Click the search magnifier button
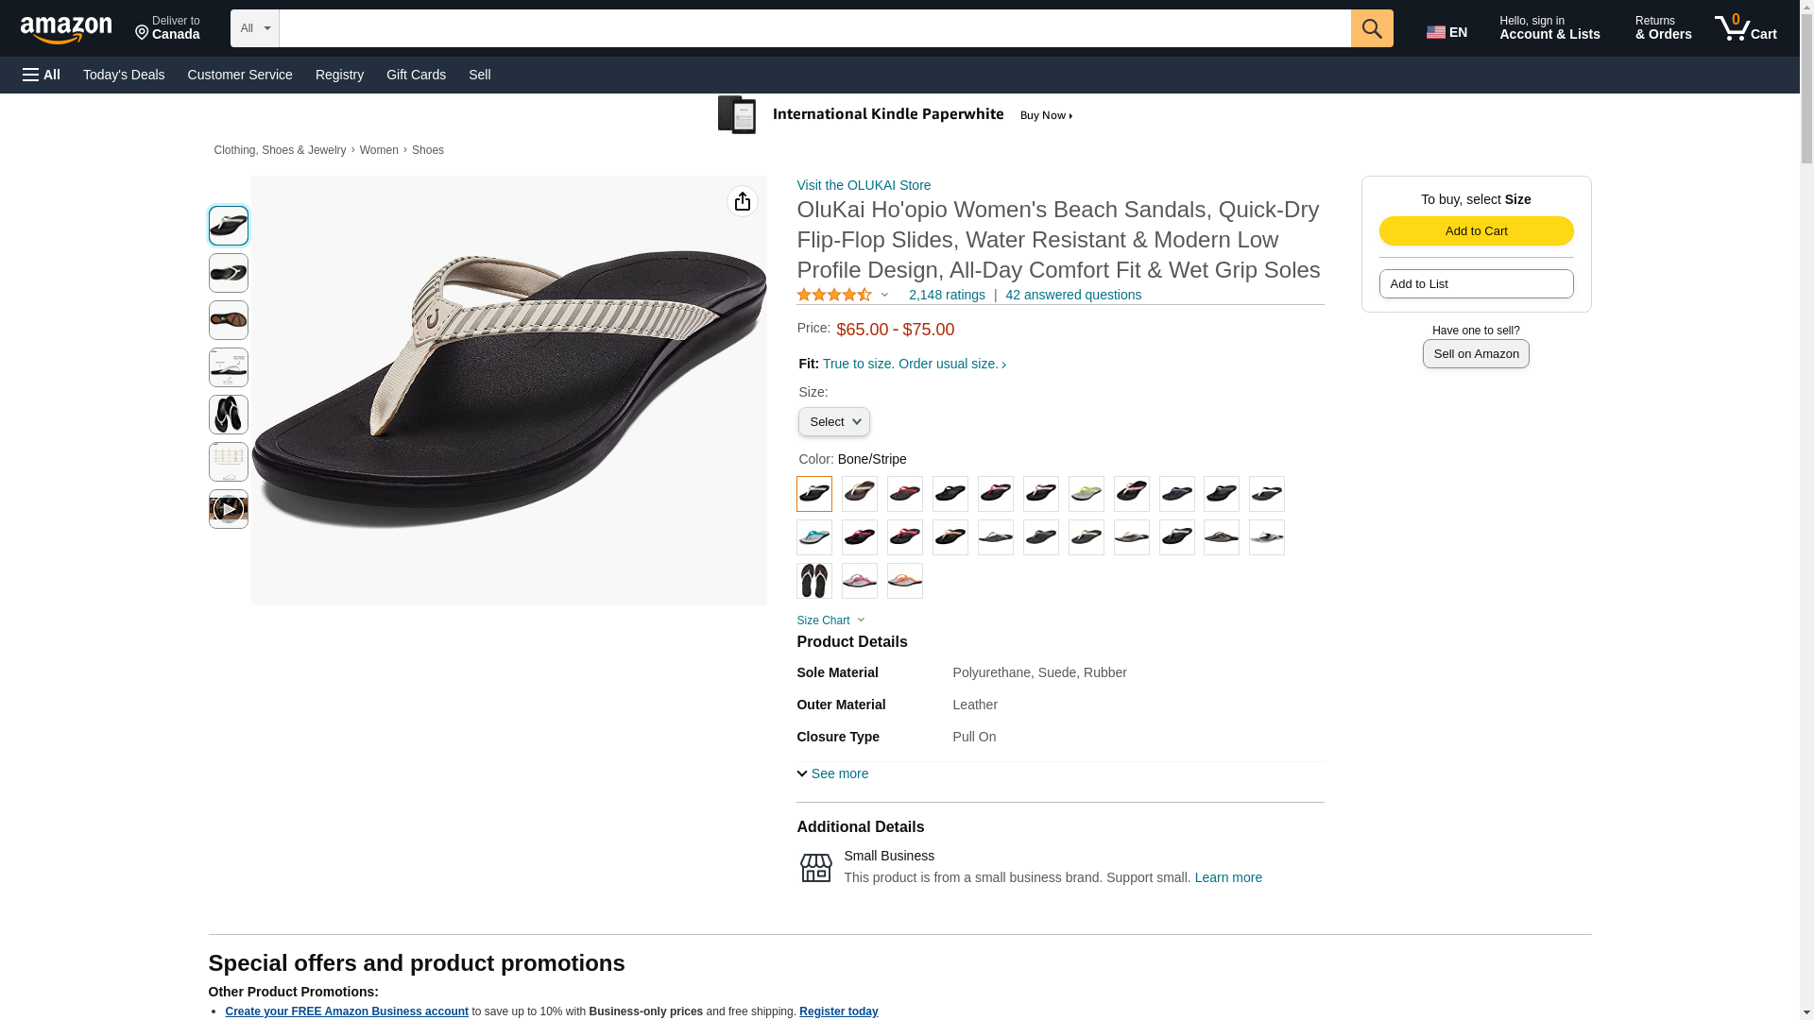 [x=1372, y=28]
